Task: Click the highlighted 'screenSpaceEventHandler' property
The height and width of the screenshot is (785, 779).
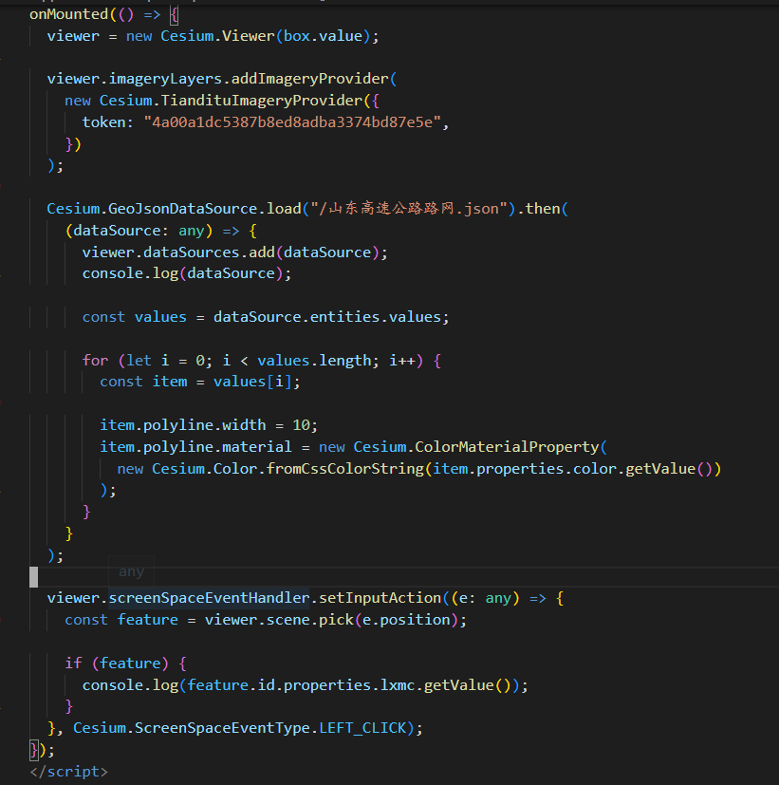Action: click(x=209, y=598)
